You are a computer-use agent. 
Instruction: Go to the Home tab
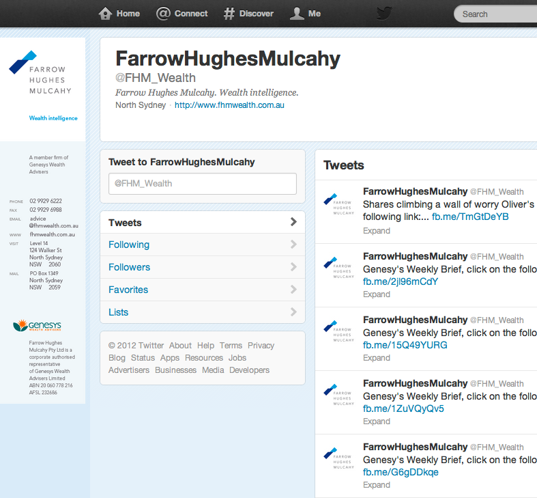pyautogui.click(x=119, y=14)
